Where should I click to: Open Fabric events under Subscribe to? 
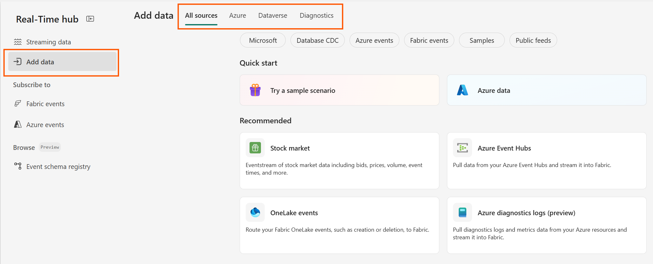pos(62,104)
